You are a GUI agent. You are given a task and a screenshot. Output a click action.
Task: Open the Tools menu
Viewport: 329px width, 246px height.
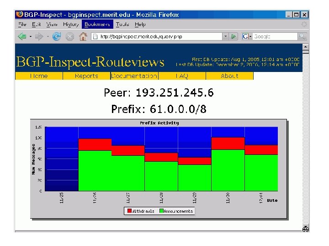[x=122, y=25]
